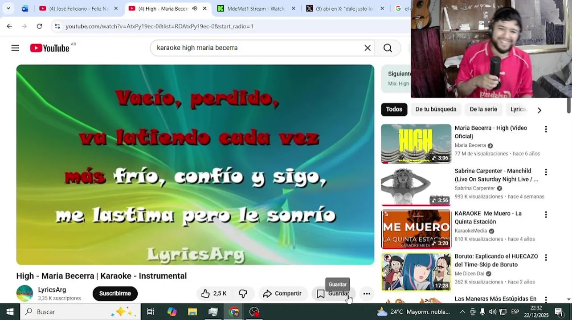Viewport: 572px width, 320px height.
Task: Show more filter chips with right arrow
Action: 539,110
